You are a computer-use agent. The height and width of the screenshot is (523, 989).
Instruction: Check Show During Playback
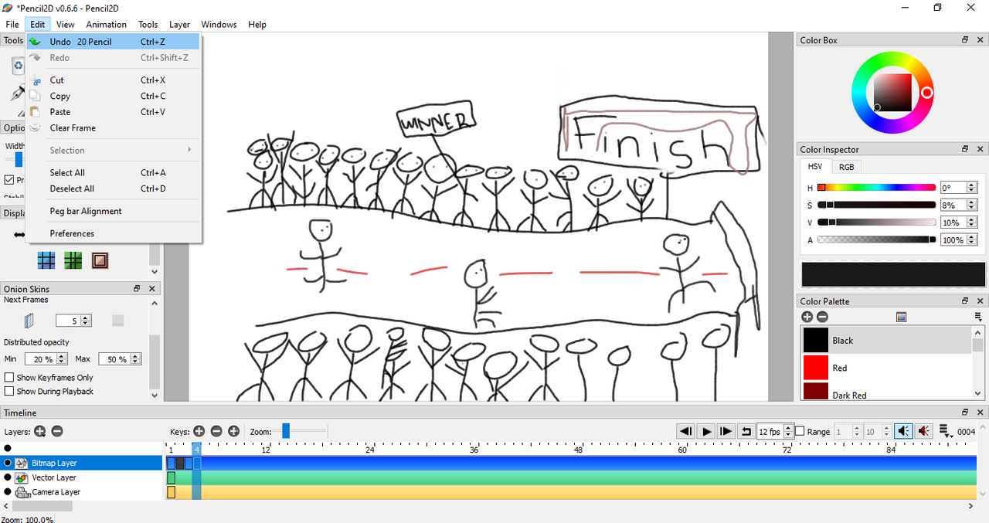9,392
